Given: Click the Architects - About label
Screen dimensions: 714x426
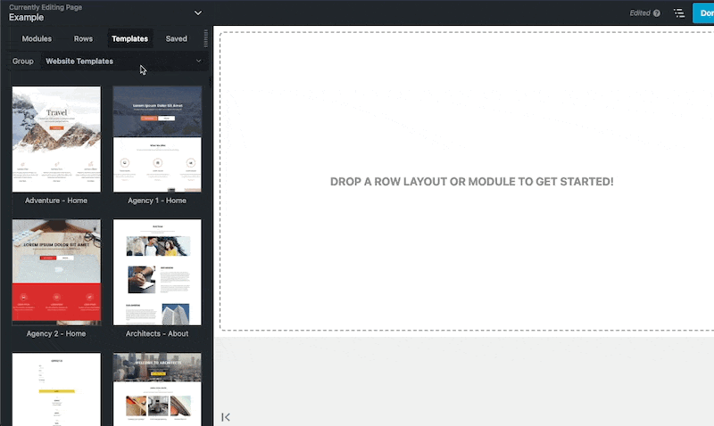Looking at the screenshot, I should 157,333.
